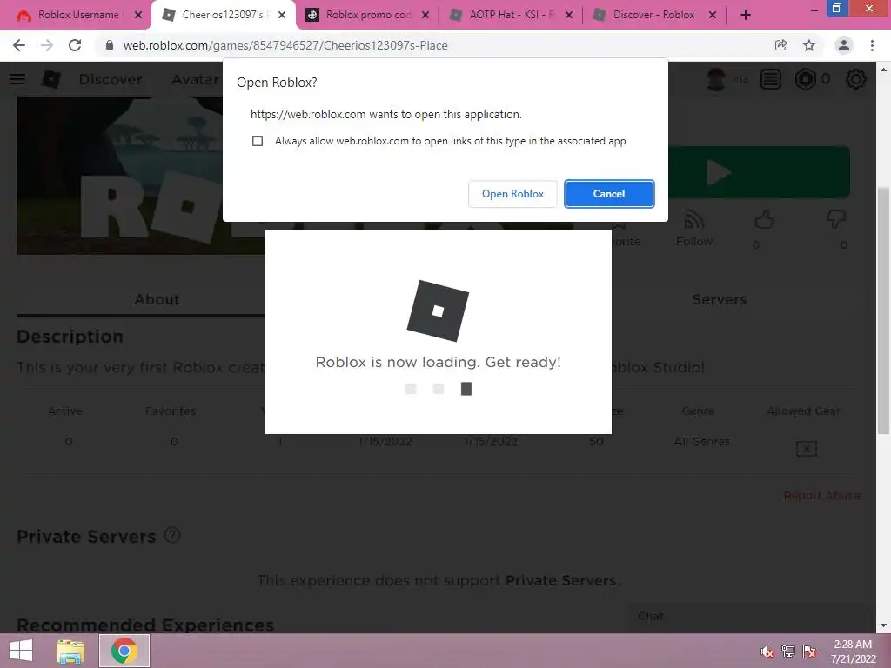
Task: Open Roblox hamburger navigation menu
Action: 17,79
